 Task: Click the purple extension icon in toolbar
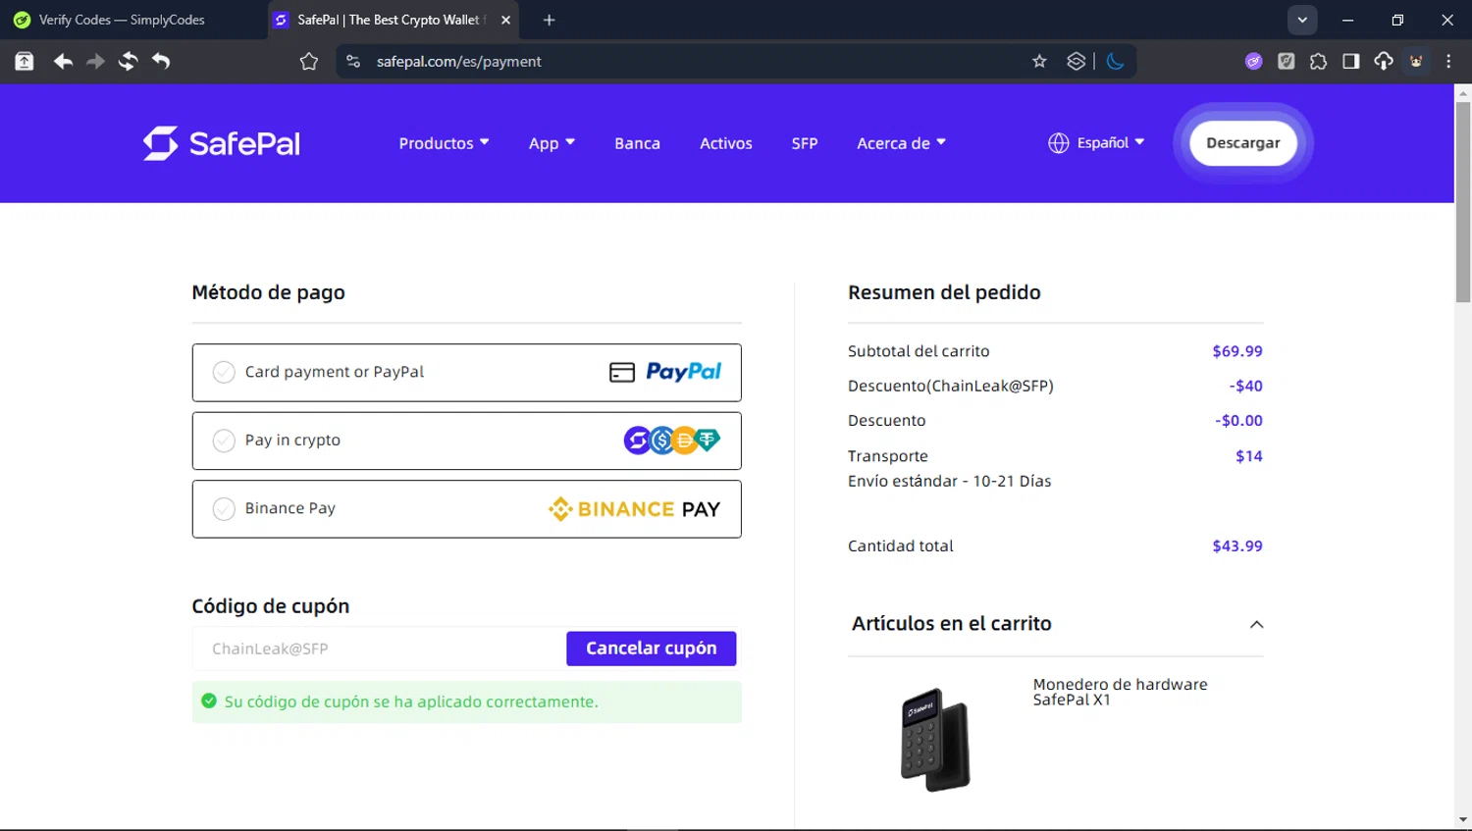(x=1253, y=61)
